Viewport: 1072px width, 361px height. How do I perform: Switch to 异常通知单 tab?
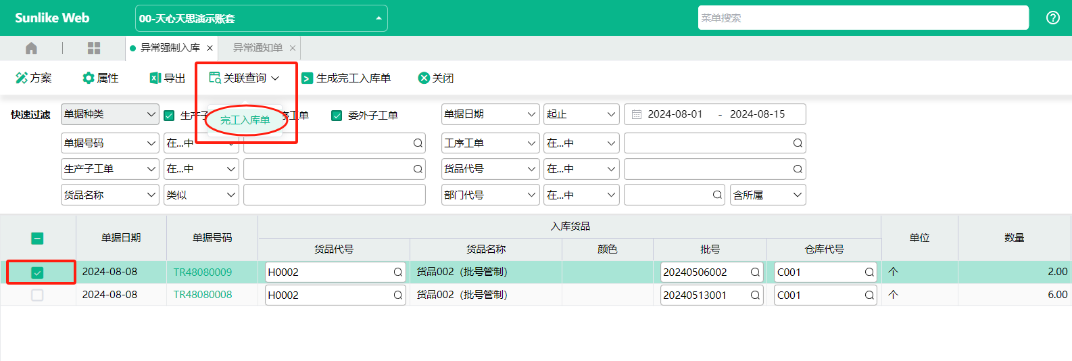click(258, 48)
